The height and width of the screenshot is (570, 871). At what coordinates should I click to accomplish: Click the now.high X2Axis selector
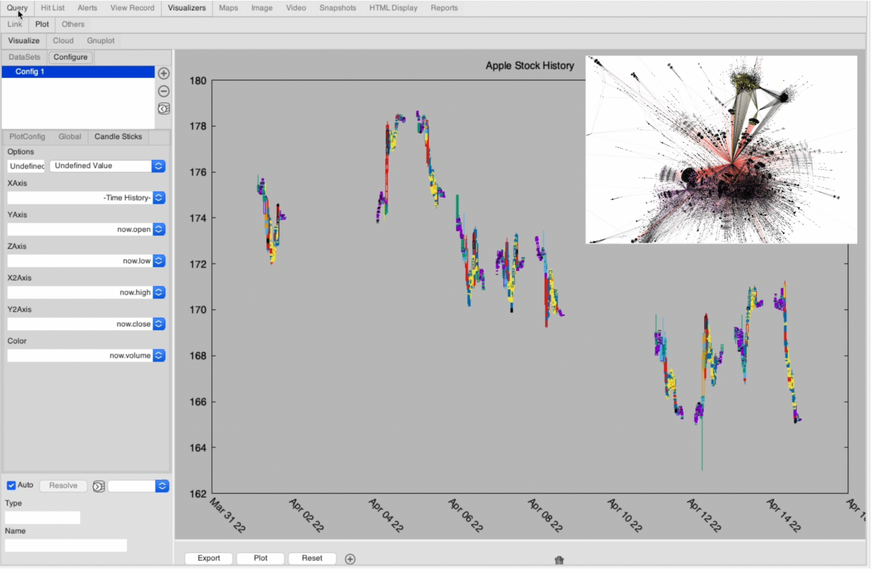pyautogui.click(x=158, y=292)
